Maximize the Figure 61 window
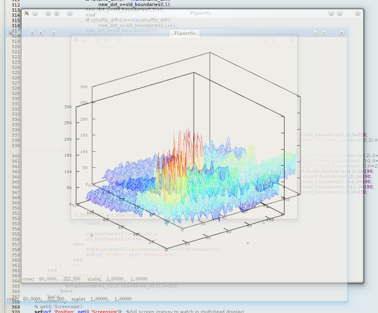The width and height of the screenshot is (378, 313). (x=340, y=13)
